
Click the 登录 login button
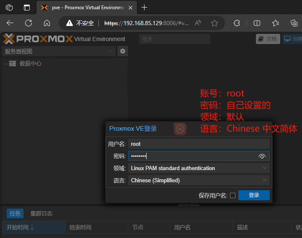point(254,195)
